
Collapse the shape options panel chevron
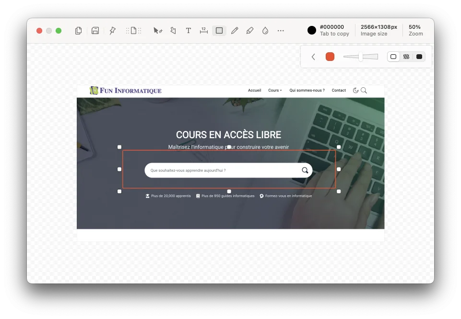313,56
